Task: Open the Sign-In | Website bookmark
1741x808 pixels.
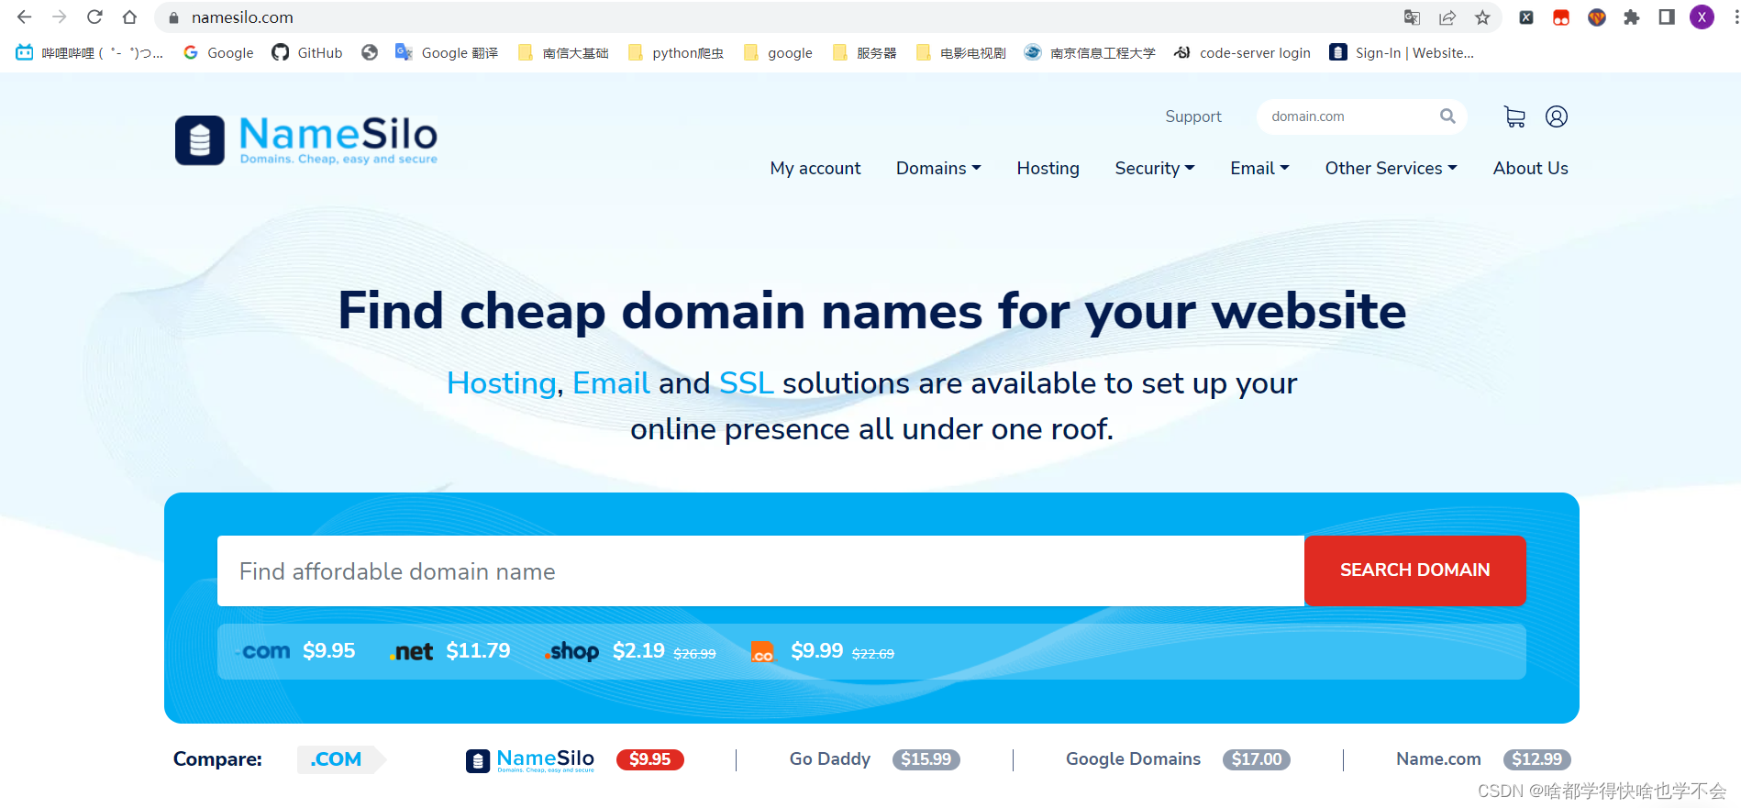Action: 1402,53
